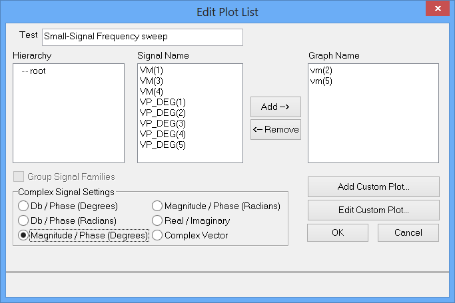455x303 pixels.
Task: Close the Edit Plot List window
Action: [437, 11]
